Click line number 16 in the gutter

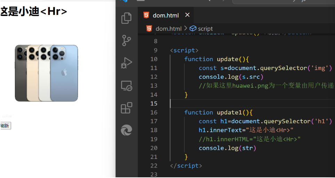[x=154, y=112]
